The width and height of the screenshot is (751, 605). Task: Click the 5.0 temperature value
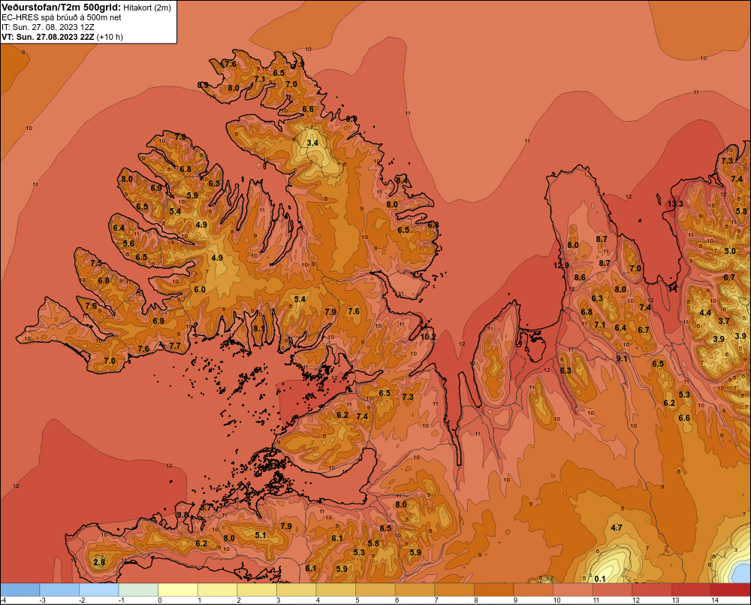click(x=730, y=251)
